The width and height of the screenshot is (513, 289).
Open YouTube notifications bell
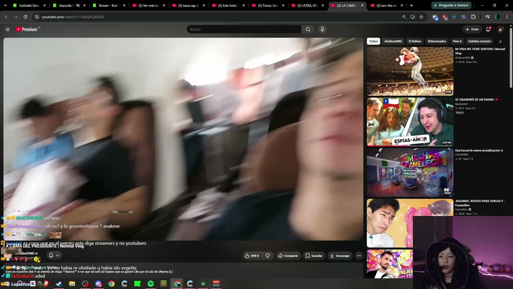(x=488, y=29)
